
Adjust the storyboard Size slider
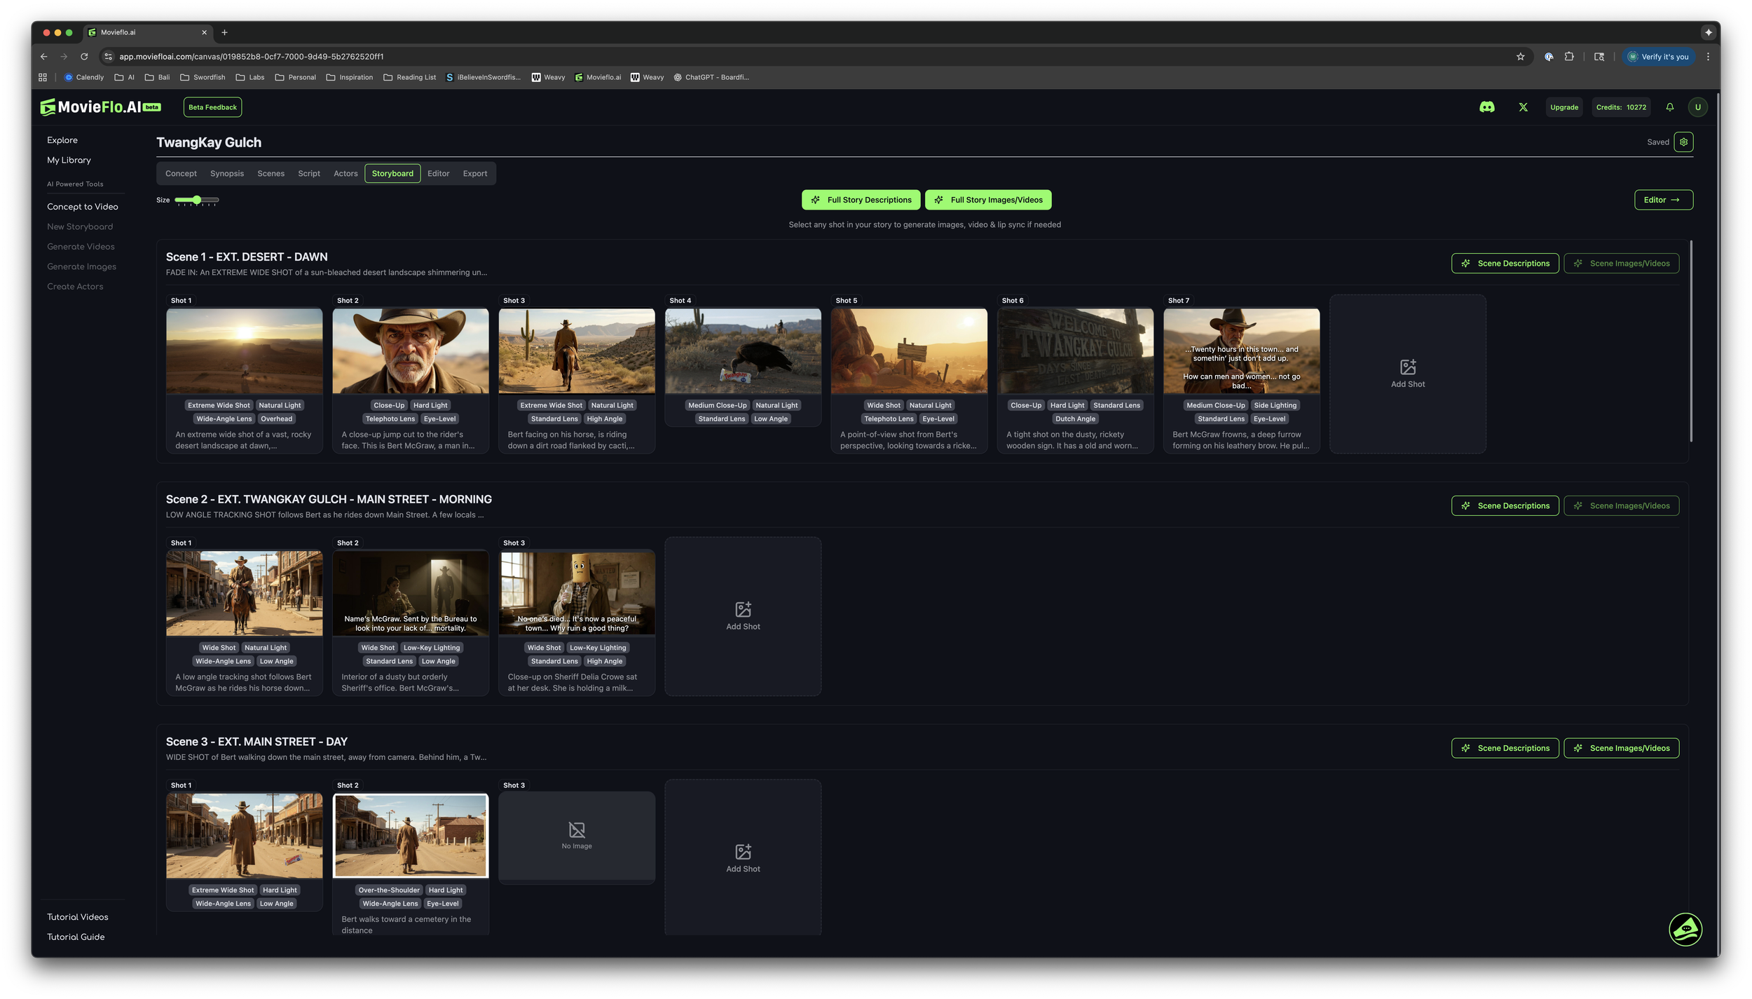[197, 200]
